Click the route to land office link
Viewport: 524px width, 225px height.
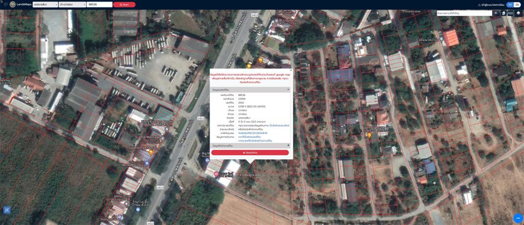click(x=255, y=141)
